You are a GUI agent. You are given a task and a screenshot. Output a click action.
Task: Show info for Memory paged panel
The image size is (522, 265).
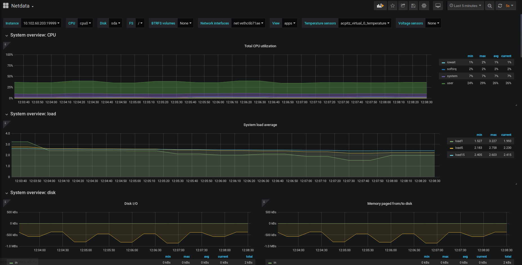click(x=264, y=202)
